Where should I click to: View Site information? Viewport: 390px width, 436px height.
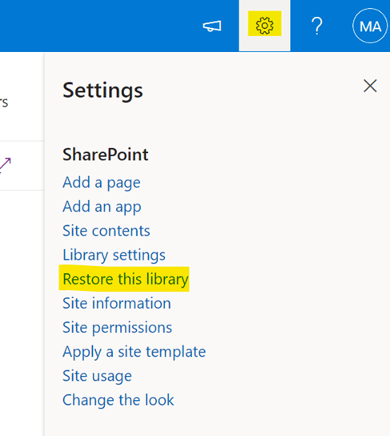tap(117, 303)
